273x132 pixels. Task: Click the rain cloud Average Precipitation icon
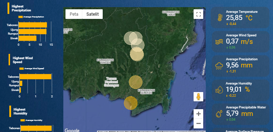(x=219, y=66)
